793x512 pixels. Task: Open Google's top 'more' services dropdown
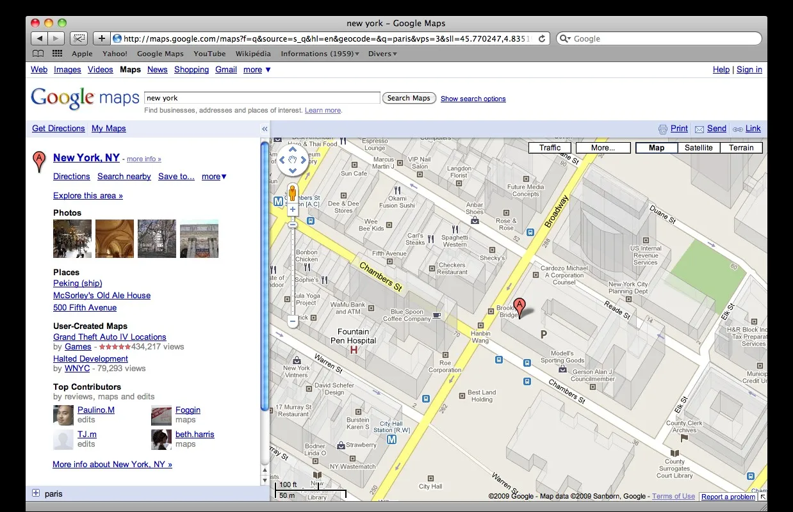tap(257, 70)
